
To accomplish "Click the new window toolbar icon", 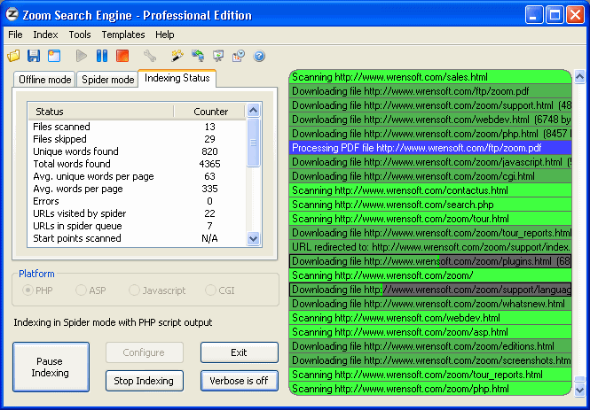I will click(54, 56).
